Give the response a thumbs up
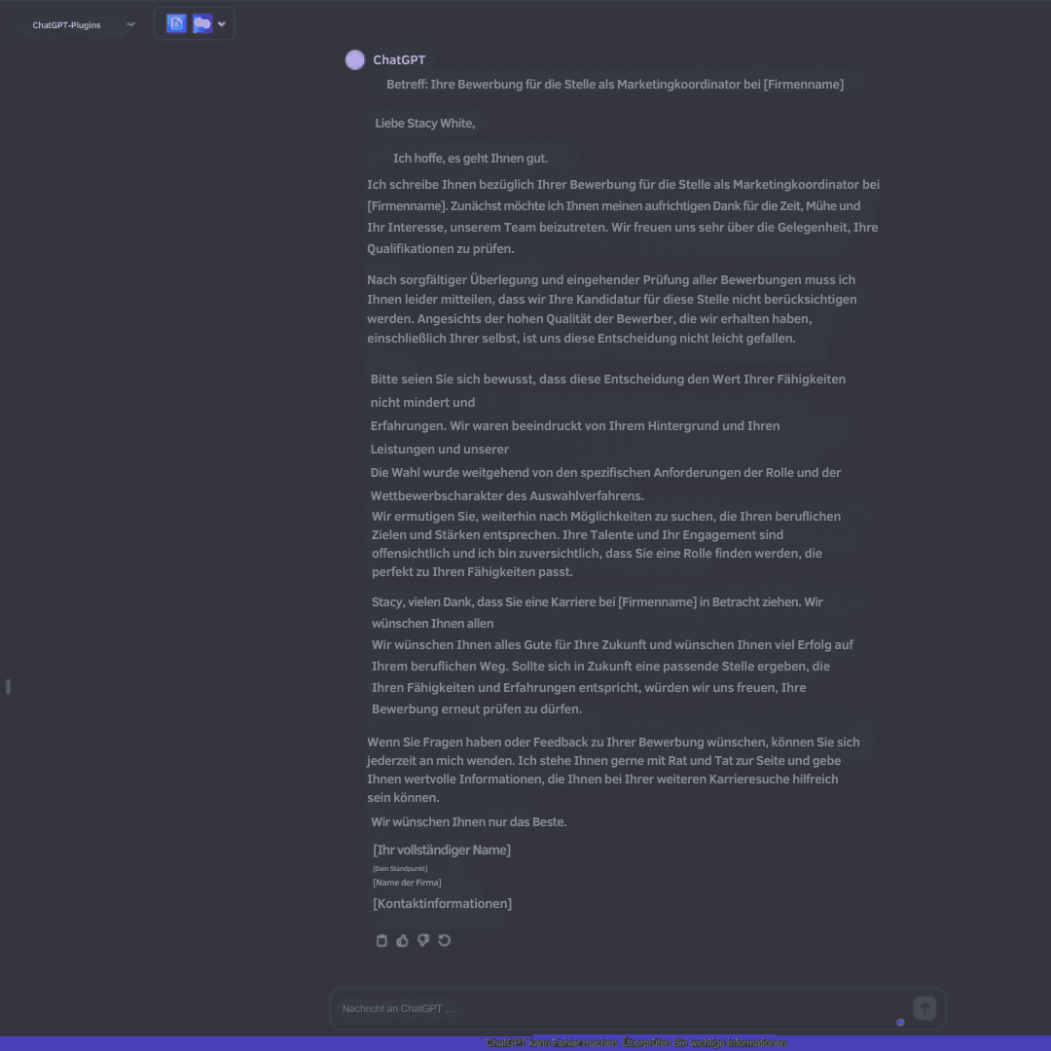This screenshot has height=1051, width=1051. [x=402, y=940]
